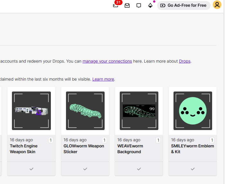Click the SMILEYworm green smiley face image
225x184 pixels.
(x=193, y=111)
